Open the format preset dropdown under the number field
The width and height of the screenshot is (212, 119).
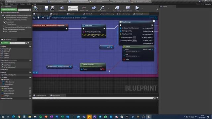pos(73,10)
